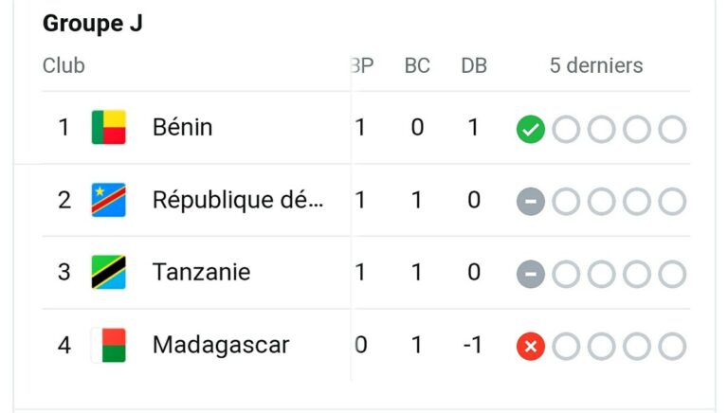Click the last empty circle in Bénin's row
The width and height of the screenshot is (728, 413).
coord(672,130)
